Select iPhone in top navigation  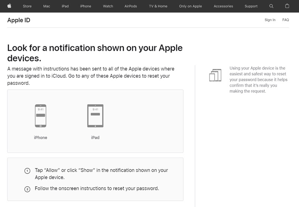[x=86, y=6]
